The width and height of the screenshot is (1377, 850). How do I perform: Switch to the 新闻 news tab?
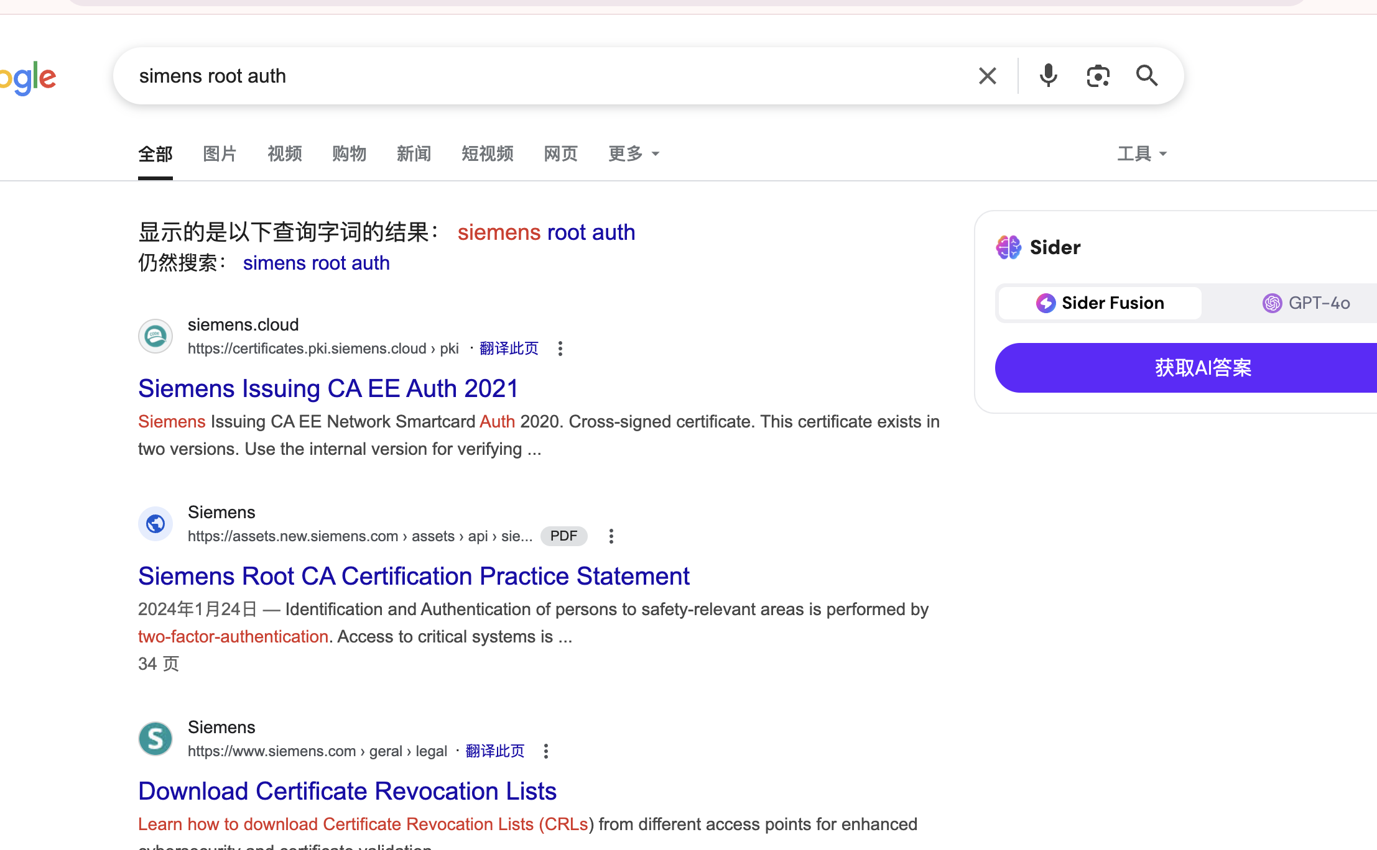[414, 153]
